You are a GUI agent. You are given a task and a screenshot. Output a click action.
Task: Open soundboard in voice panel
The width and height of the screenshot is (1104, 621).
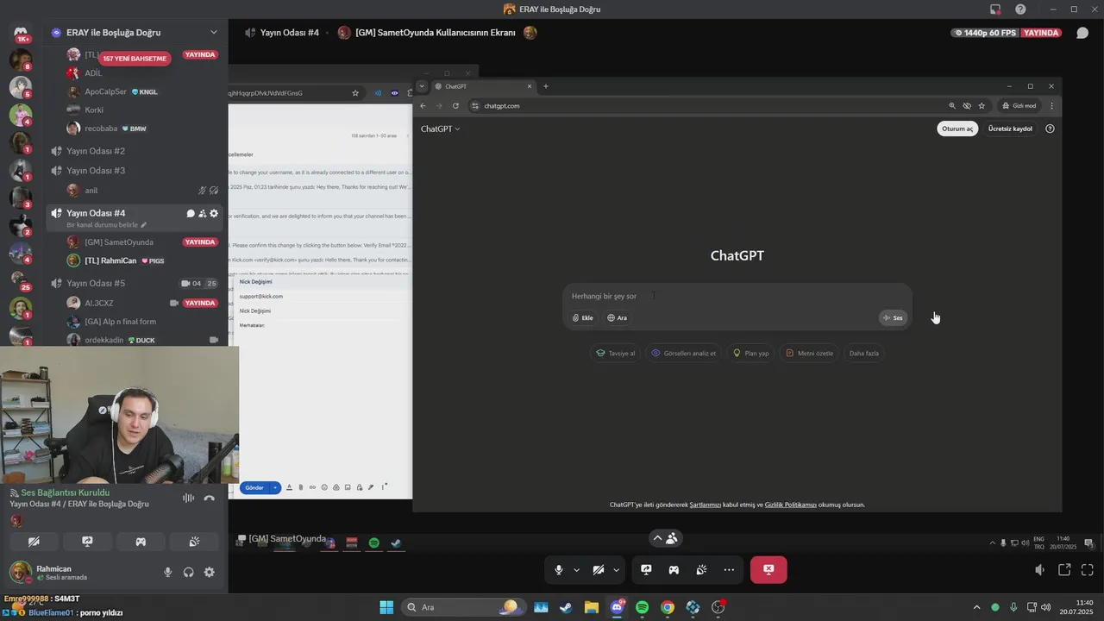194,542
